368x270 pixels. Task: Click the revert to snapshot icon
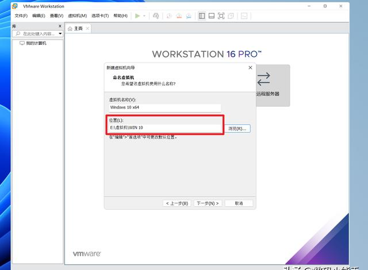tap(179, 16)
